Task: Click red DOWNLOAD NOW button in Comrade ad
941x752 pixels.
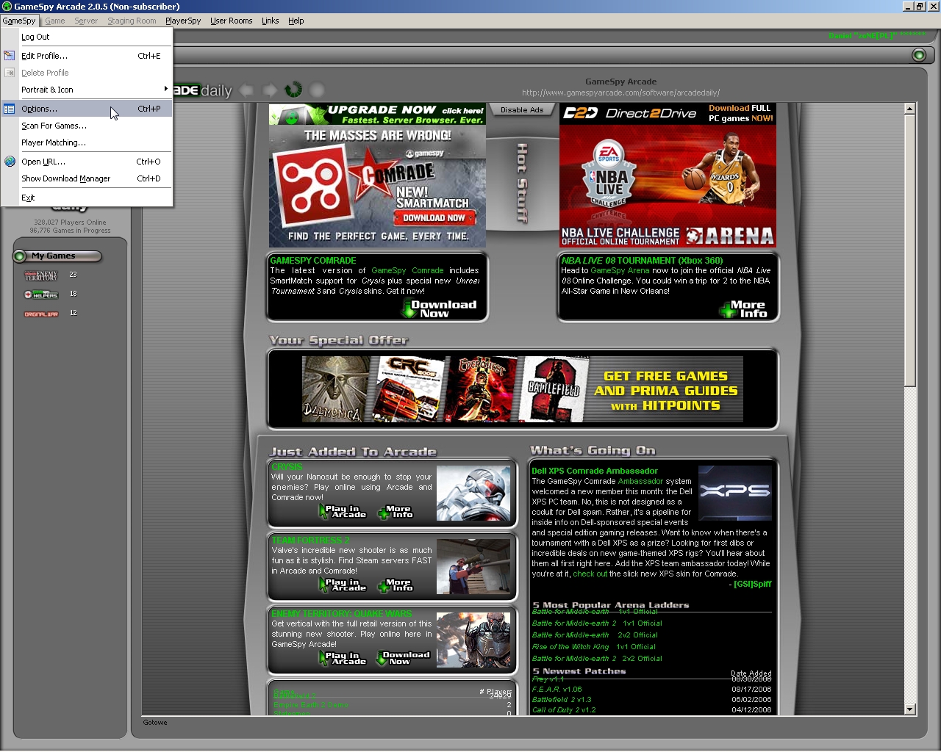Action: pos(434,218)
